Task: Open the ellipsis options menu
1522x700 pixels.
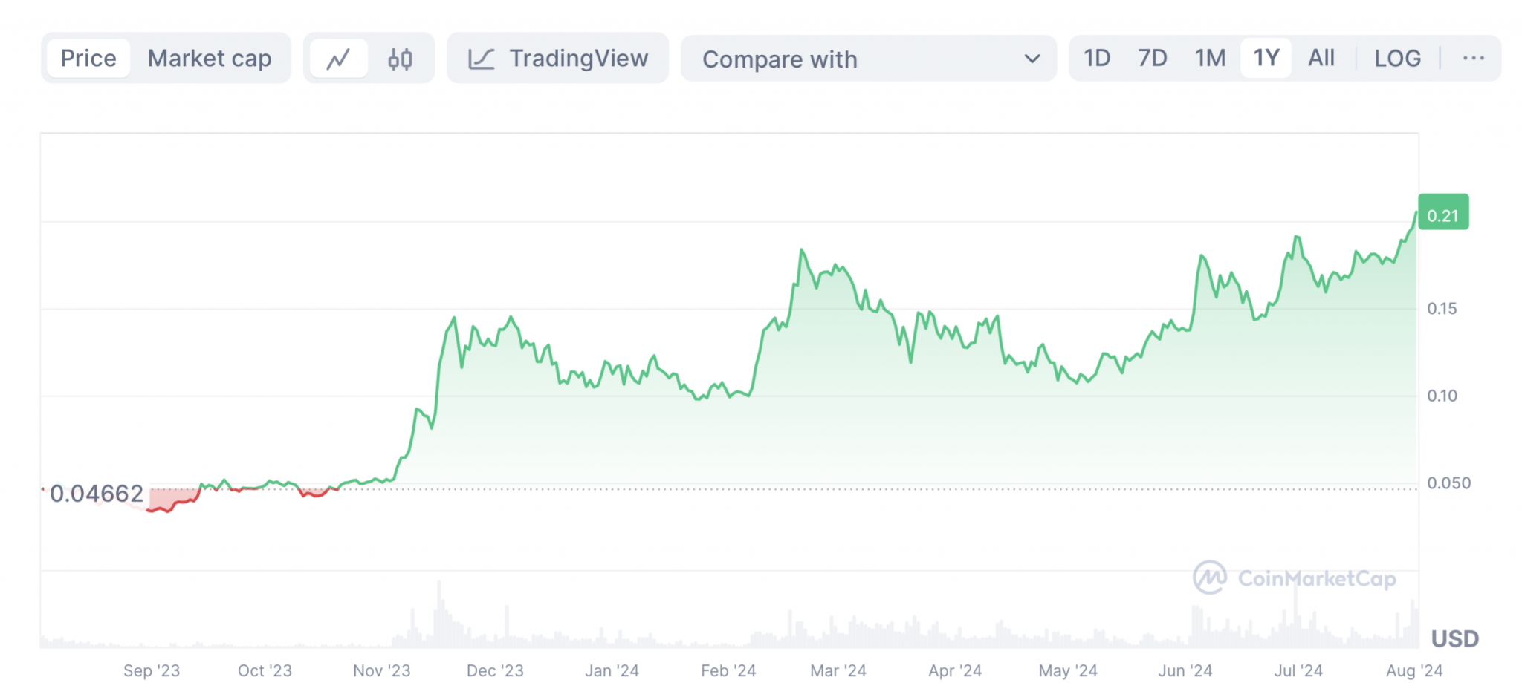Action: click(1474, 58)
